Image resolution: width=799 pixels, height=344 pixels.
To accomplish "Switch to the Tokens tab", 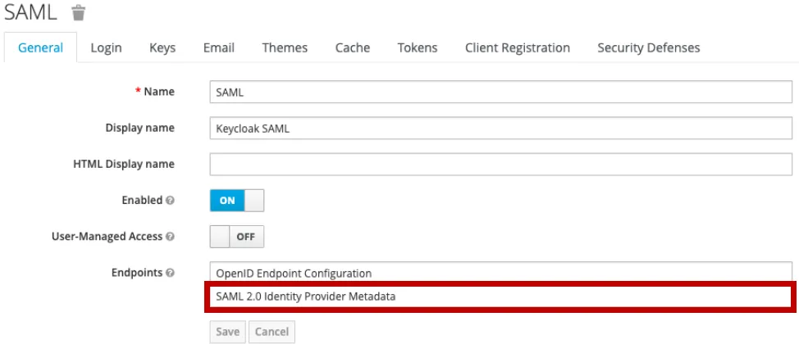I will 417,48.
